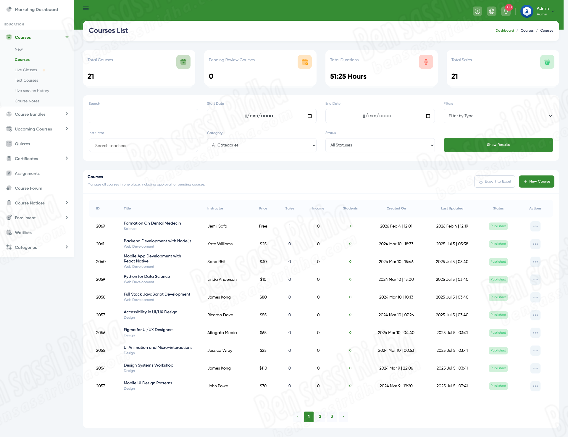This screenshot has width=568, height=437.
Task: Open the Filter by Type dropdown
Action: [x=498, y=116]
